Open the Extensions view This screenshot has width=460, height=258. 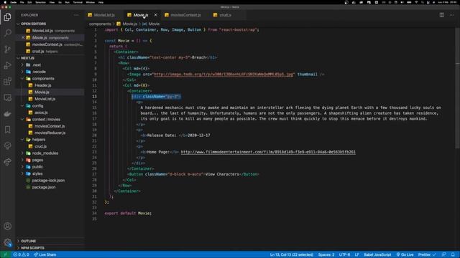click(x=8, y=81)
